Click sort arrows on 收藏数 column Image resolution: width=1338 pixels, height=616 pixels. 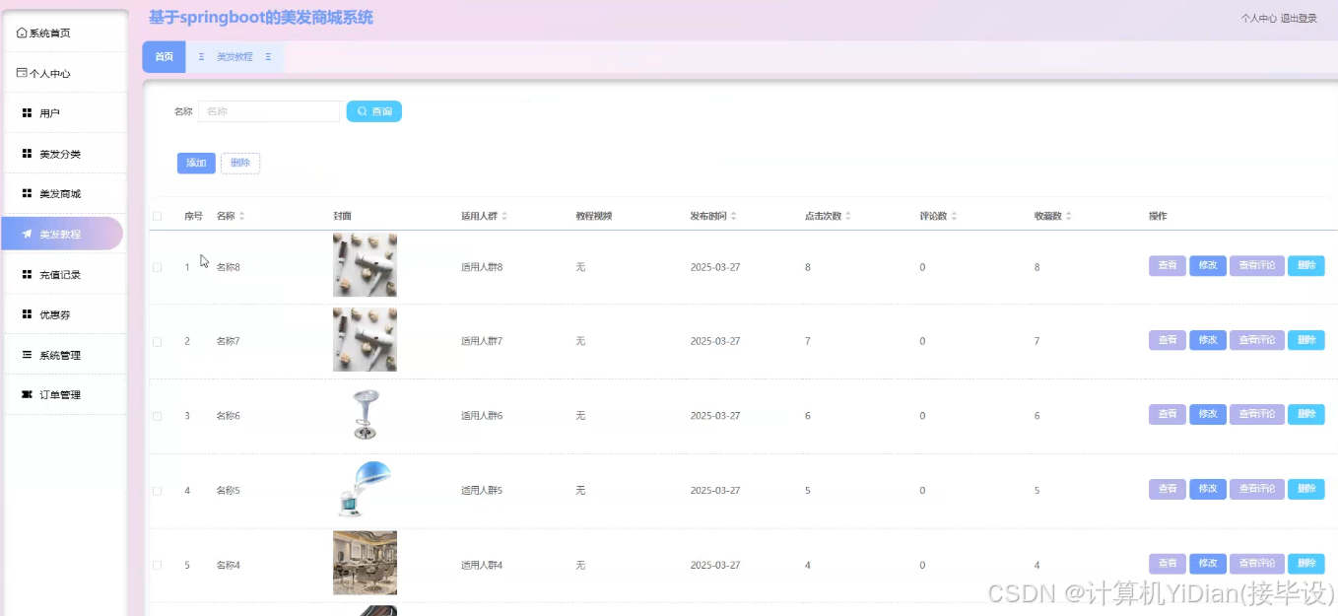(x=1068, y=216)
